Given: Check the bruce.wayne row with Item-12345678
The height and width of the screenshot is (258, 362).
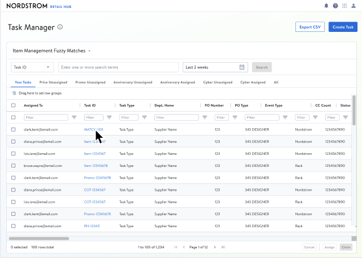Looking at the screenshot, I should click(x=14, y=166).
